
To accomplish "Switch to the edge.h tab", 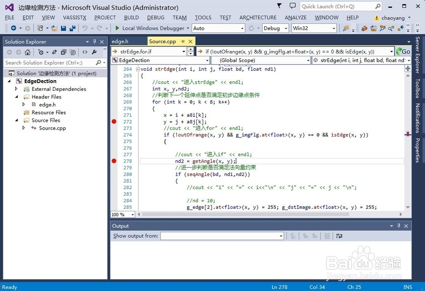I will click(120, 42).
